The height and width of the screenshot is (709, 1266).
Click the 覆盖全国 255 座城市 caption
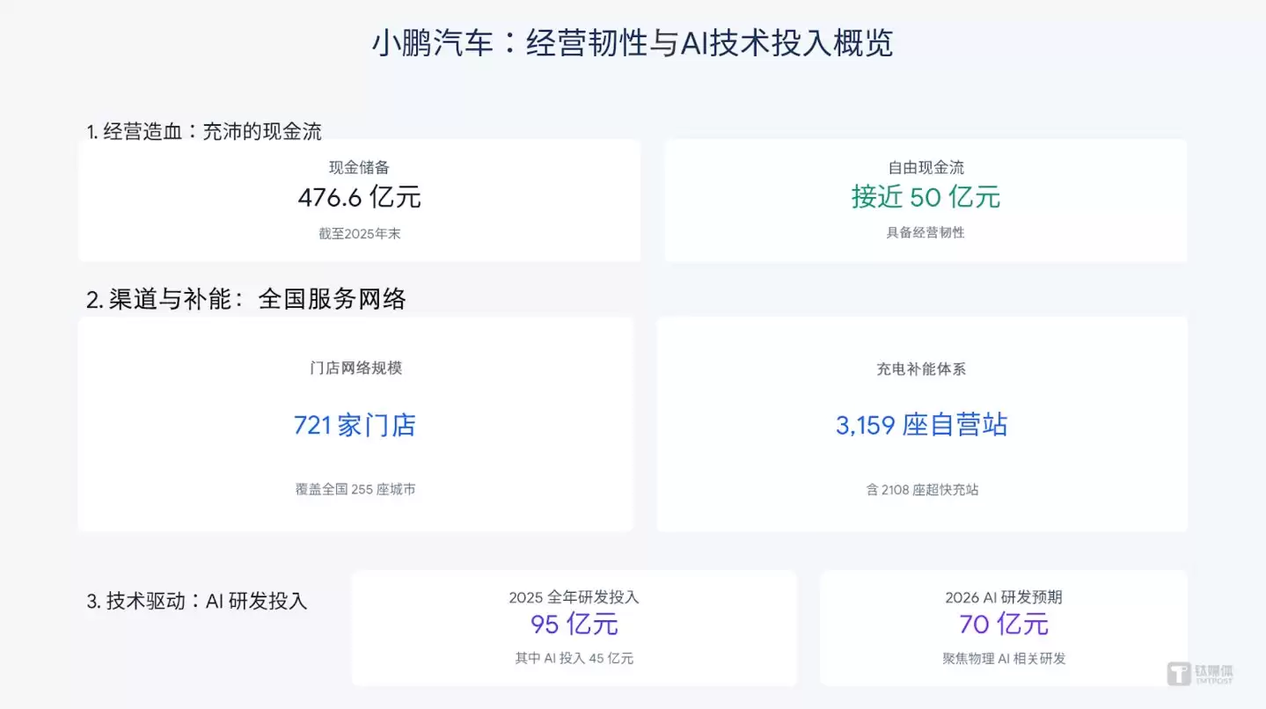pyautogui.click(x=355, y=489)
